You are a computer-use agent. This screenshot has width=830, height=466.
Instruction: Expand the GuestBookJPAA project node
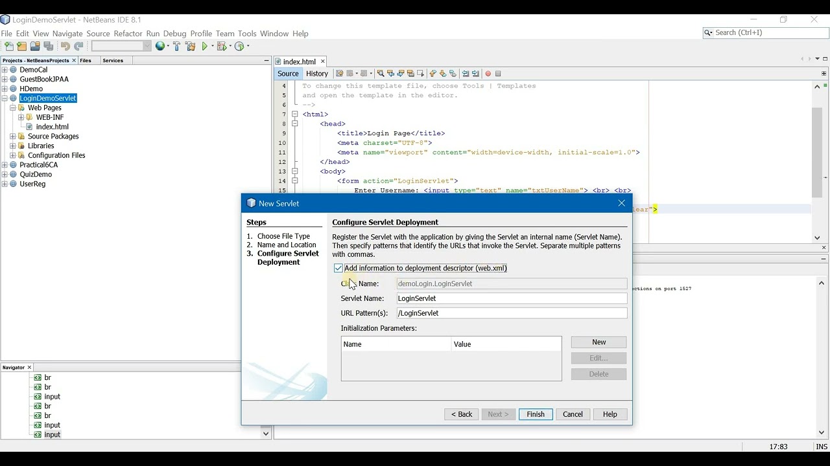click(x=5, y=79)
